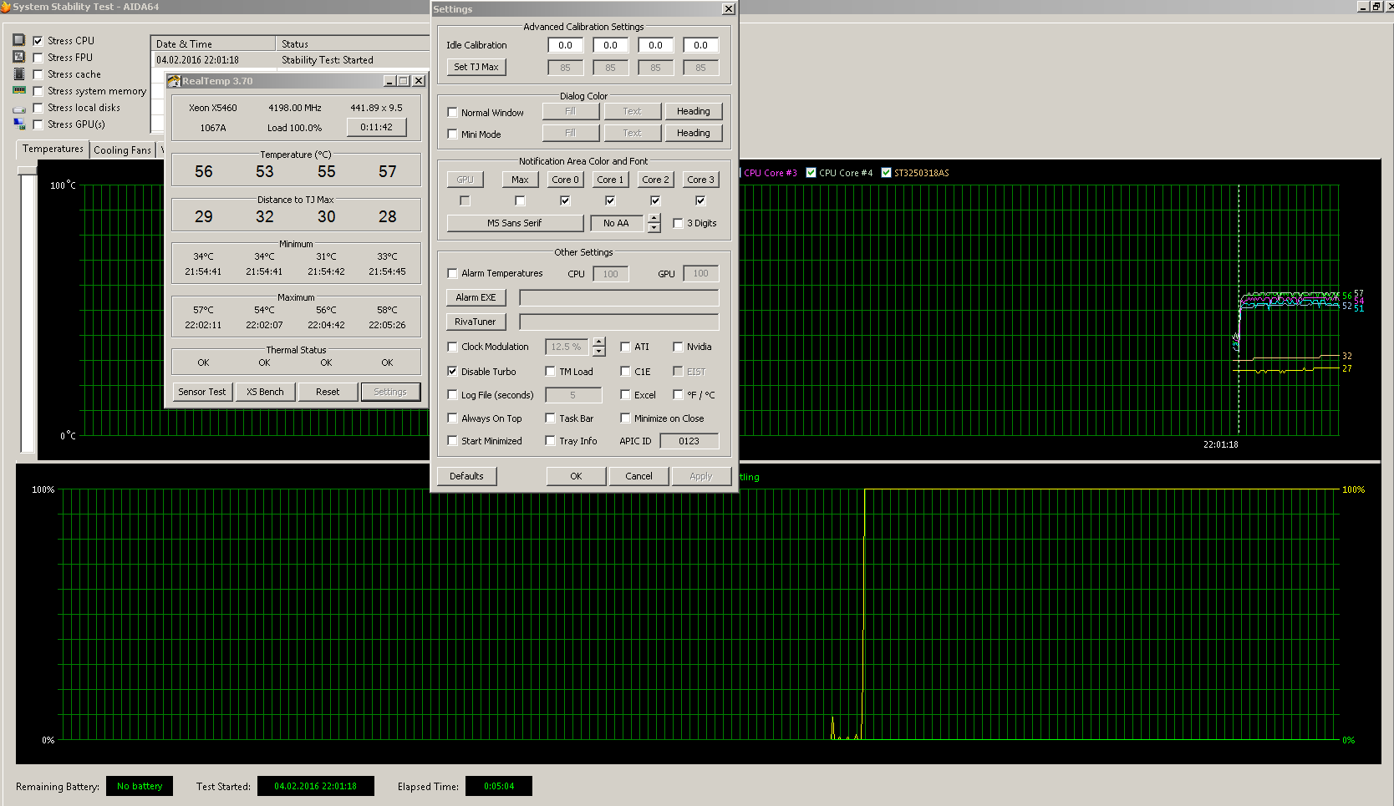Click the disk drive icon beside Stress local disks

tap(19, 109)
